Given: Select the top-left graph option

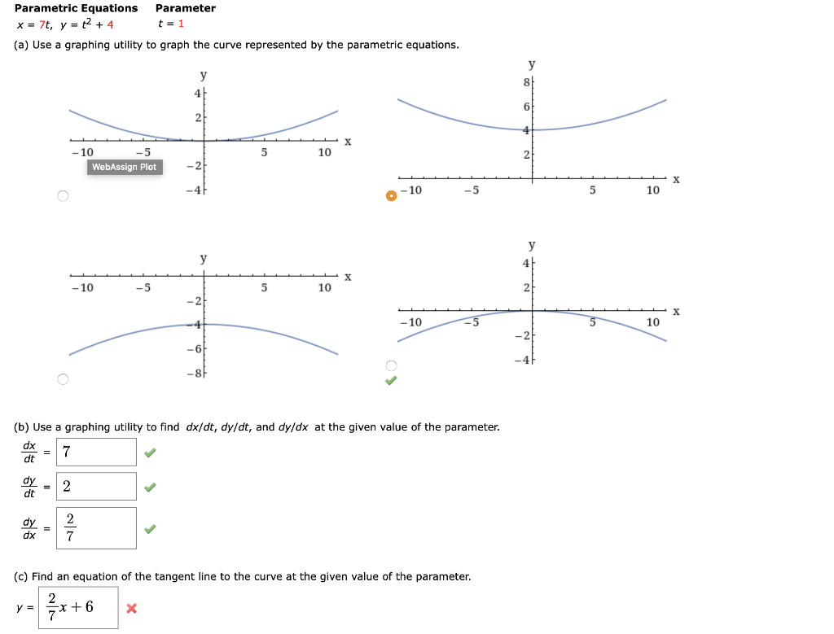Looking at the screenshot, I should 62,195.
